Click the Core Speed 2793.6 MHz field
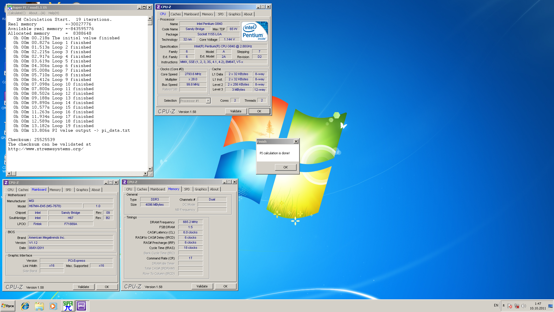This screenshot has width=554, height=312. (x=193, y=74)
